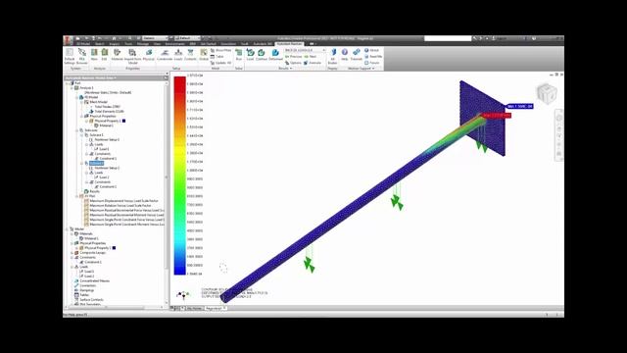The width and height of the screenshot is (627, 353).
Task: Click the Edit analysis icon
Action: pyautogui.click(x=105, y=55)
